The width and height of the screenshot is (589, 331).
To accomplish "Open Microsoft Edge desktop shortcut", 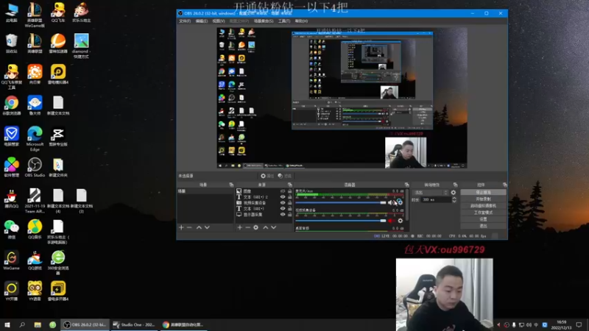I will (35, 138).
